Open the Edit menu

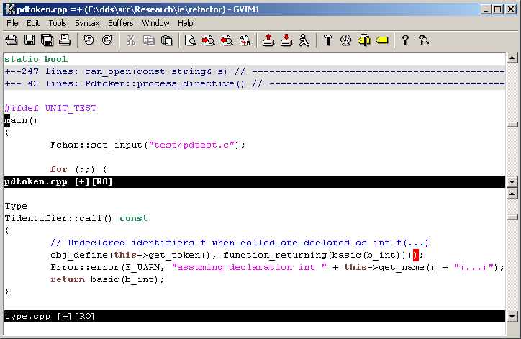(x=33, y=23)
